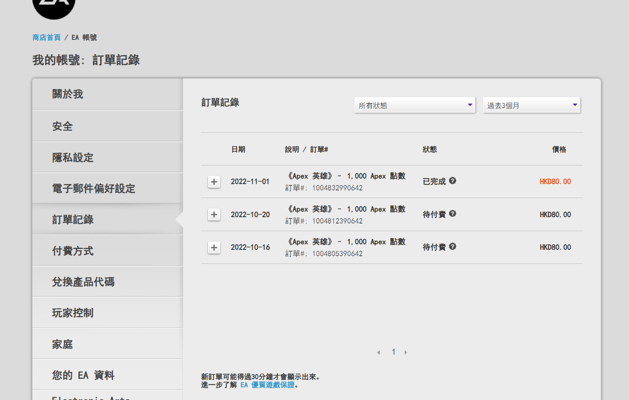Open the EA 優質遊戲保證 link
629x400 pixels.
(267, 385)
